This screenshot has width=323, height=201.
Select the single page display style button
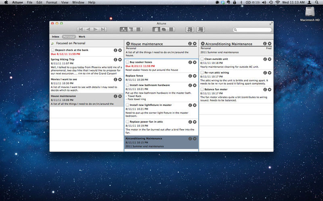[156, 29]
